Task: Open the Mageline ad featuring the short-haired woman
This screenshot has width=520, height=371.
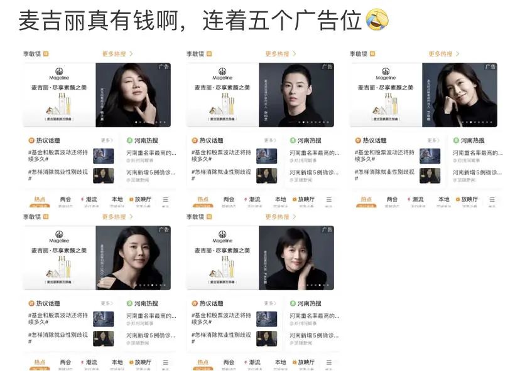Action: tap(260, 258)
